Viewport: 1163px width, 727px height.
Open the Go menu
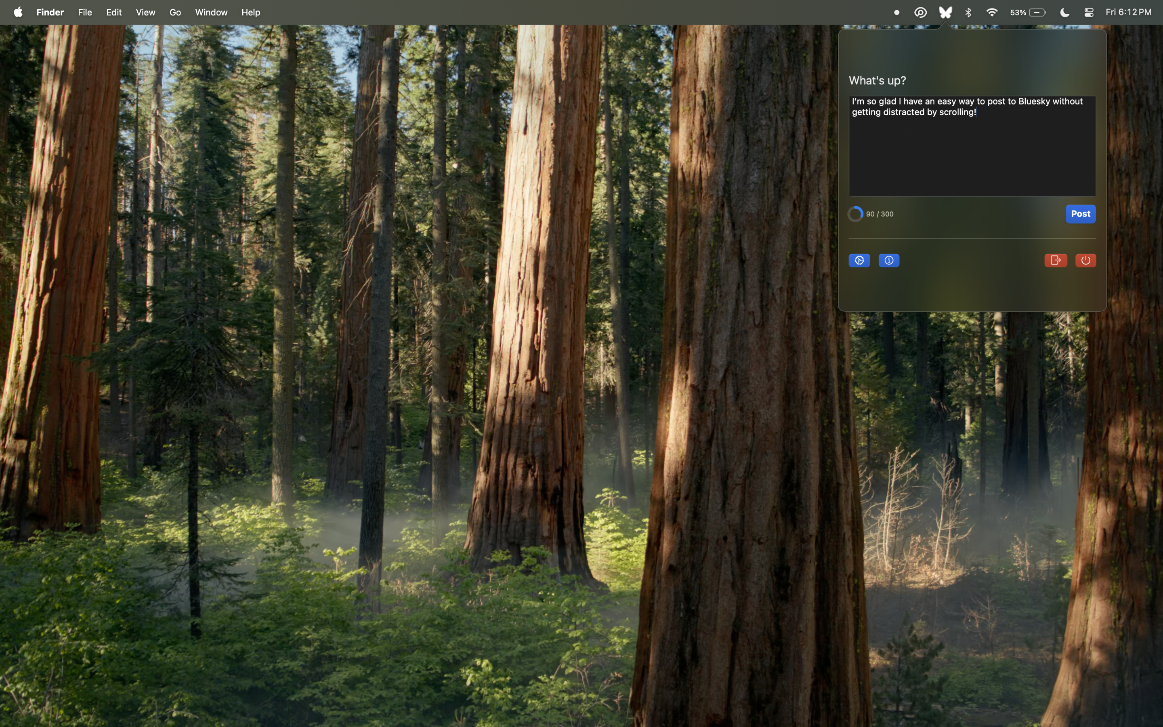click(175, 13)
